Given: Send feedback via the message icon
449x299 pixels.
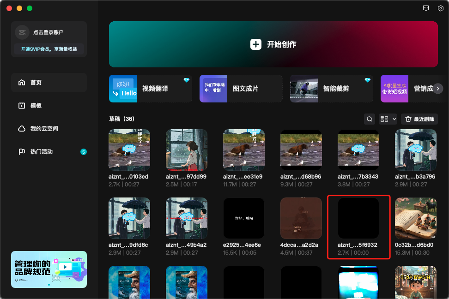Looking at the screenshot, I should click(x=425, y=8).
